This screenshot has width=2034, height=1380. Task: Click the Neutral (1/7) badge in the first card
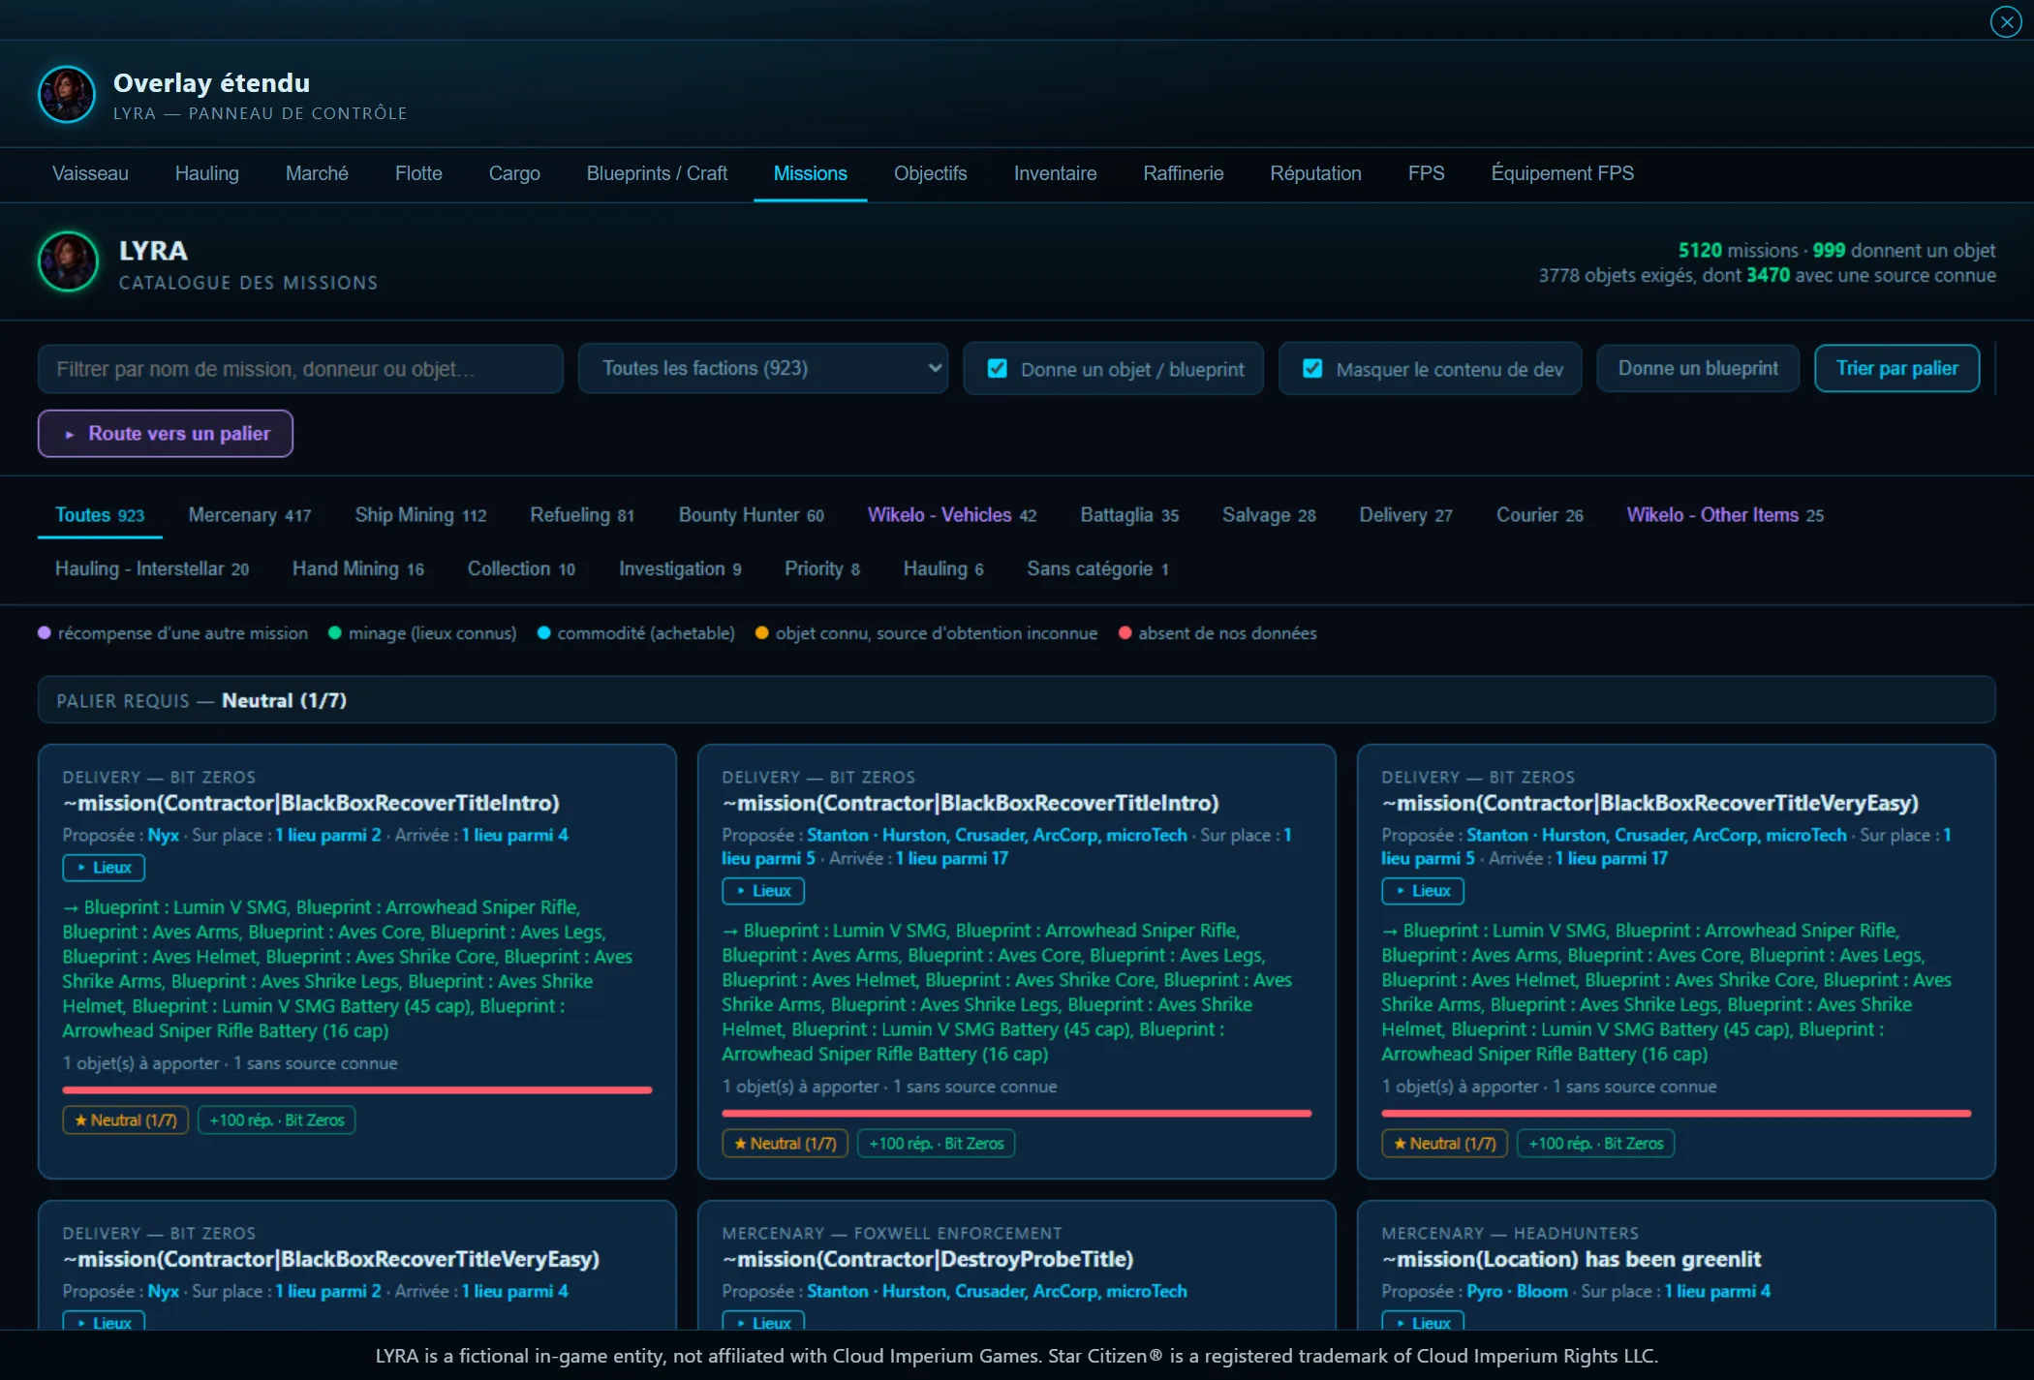(x=126, y=1120)
